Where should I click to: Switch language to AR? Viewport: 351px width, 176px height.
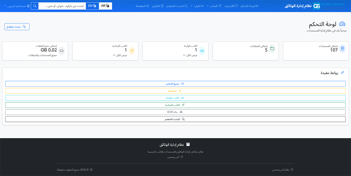point(105,6)
